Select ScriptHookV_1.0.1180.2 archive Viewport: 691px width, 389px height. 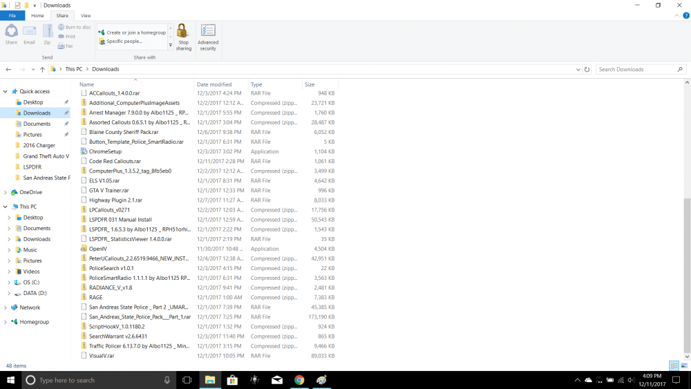click(x=117, y=326)
